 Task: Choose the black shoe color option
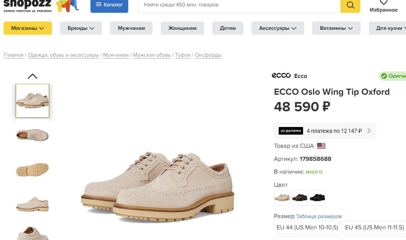(317, 198)
